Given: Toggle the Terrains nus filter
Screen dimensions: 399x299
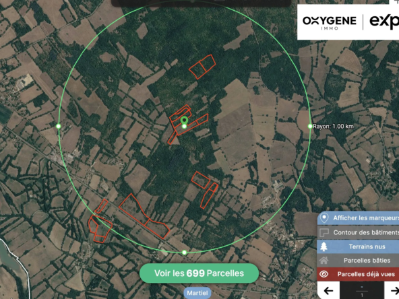Looking at the screenshot, I should pyautogui.click(x=358, y=246).
